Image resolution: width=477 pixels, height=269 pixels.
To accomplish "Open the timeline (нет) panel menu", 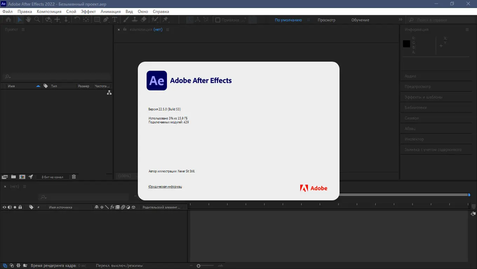I will (x=24, y=186).
